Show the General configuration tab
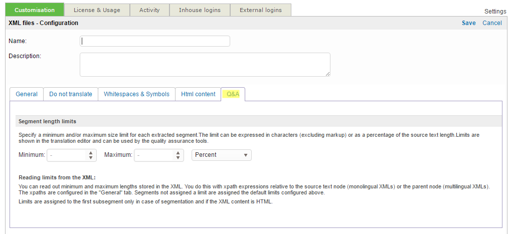The height and width of the screenshot is (234, 514). [27, 94]
